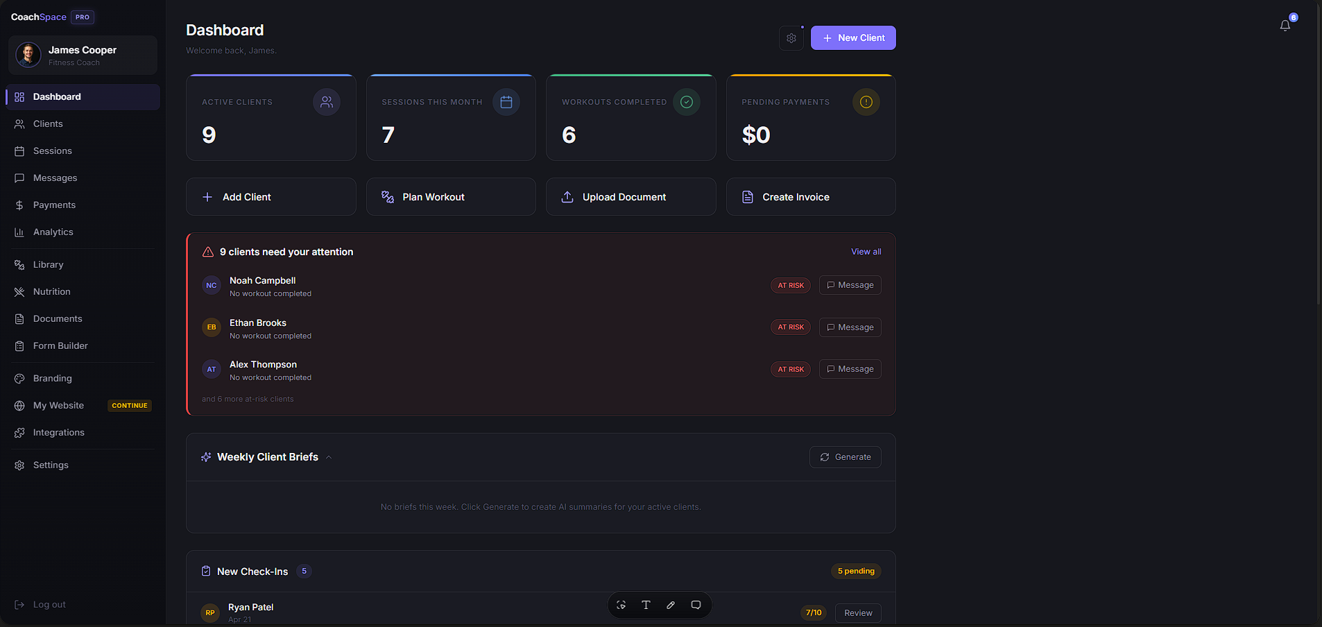
Task: Click the CONTINUE badge beside My Website
Action: pyautogui.click(x=130, y=406)
